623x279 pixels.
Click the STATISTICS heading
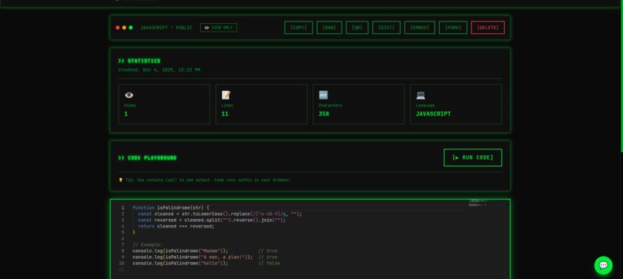(x=139, y=61)
